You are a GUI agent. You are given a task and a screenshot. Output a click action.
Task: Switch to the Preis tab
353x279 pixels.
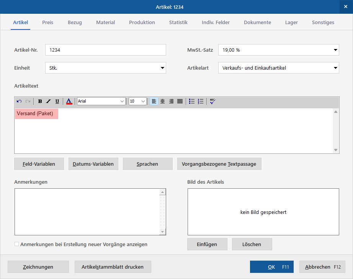point(48,23)
